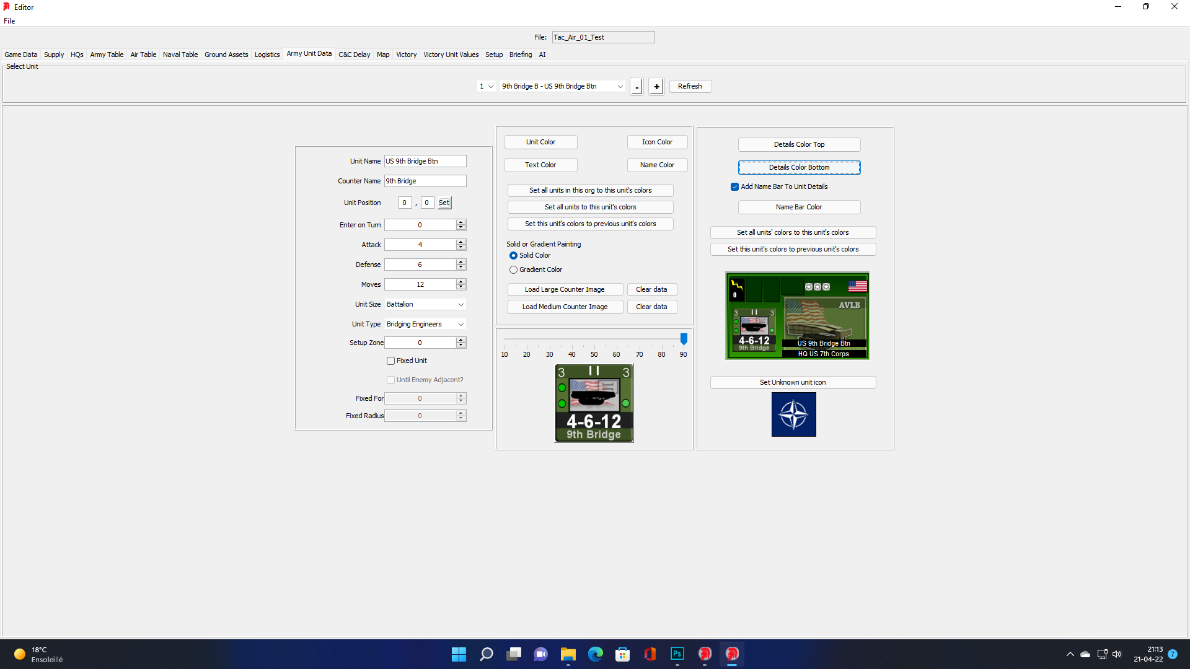This screenshot has width=1190, height=669.
Task: Open Office app in taskbar
Action: coord(650,654)
